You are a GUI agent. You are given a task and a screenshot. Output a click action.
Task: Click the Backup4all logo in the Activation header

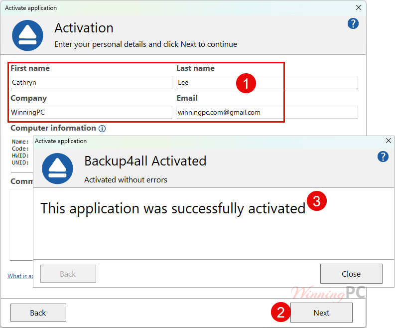click(27, 35)
